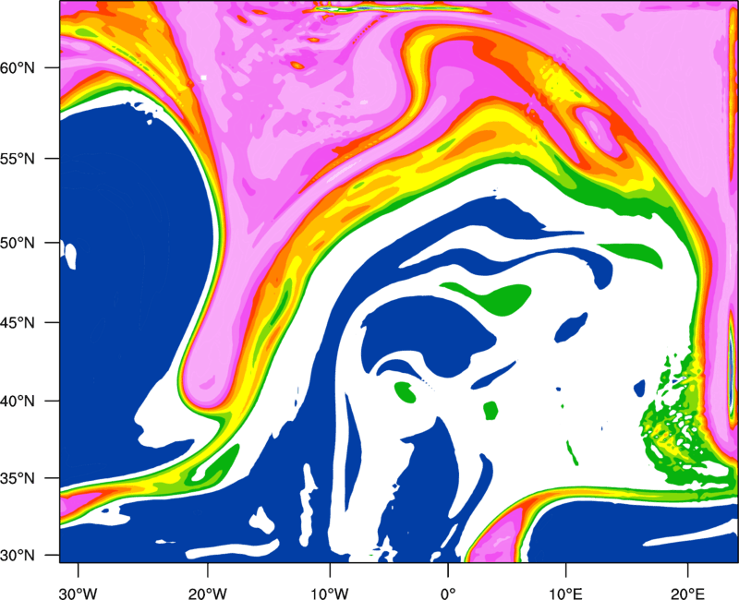The image size is (739, 600).
Task: Click the 10°W longitude label
Action: click(x=330, y=594)
